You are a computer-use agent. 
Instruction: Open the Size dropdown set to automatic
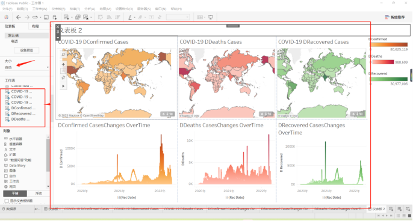tap(26, 67)
